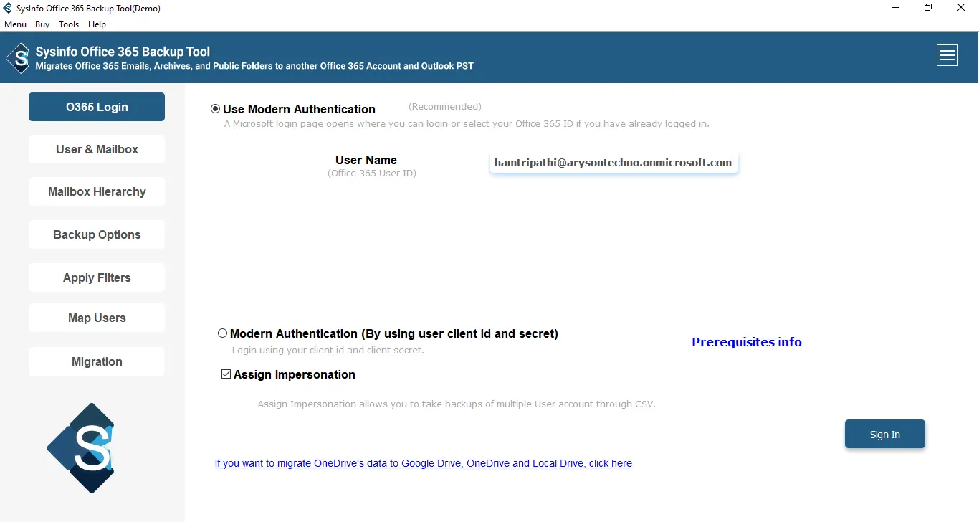Open the Buy menu
Viewport: 979px width, 522px height.
(x=42, y=24)
